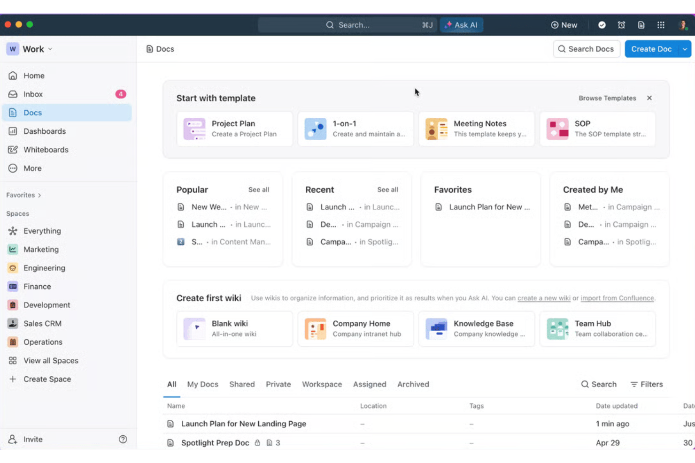The width and height of the screenshot is (695, 463).
Task: Select Docs in the sidebar
Action: pos(68,113)
